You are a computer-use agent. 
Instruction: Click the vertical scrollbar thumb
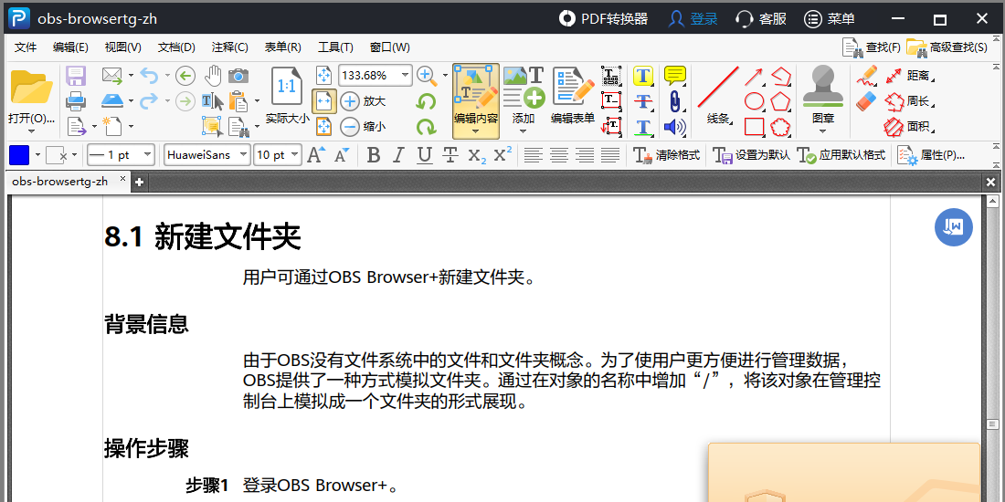(992, 424)
